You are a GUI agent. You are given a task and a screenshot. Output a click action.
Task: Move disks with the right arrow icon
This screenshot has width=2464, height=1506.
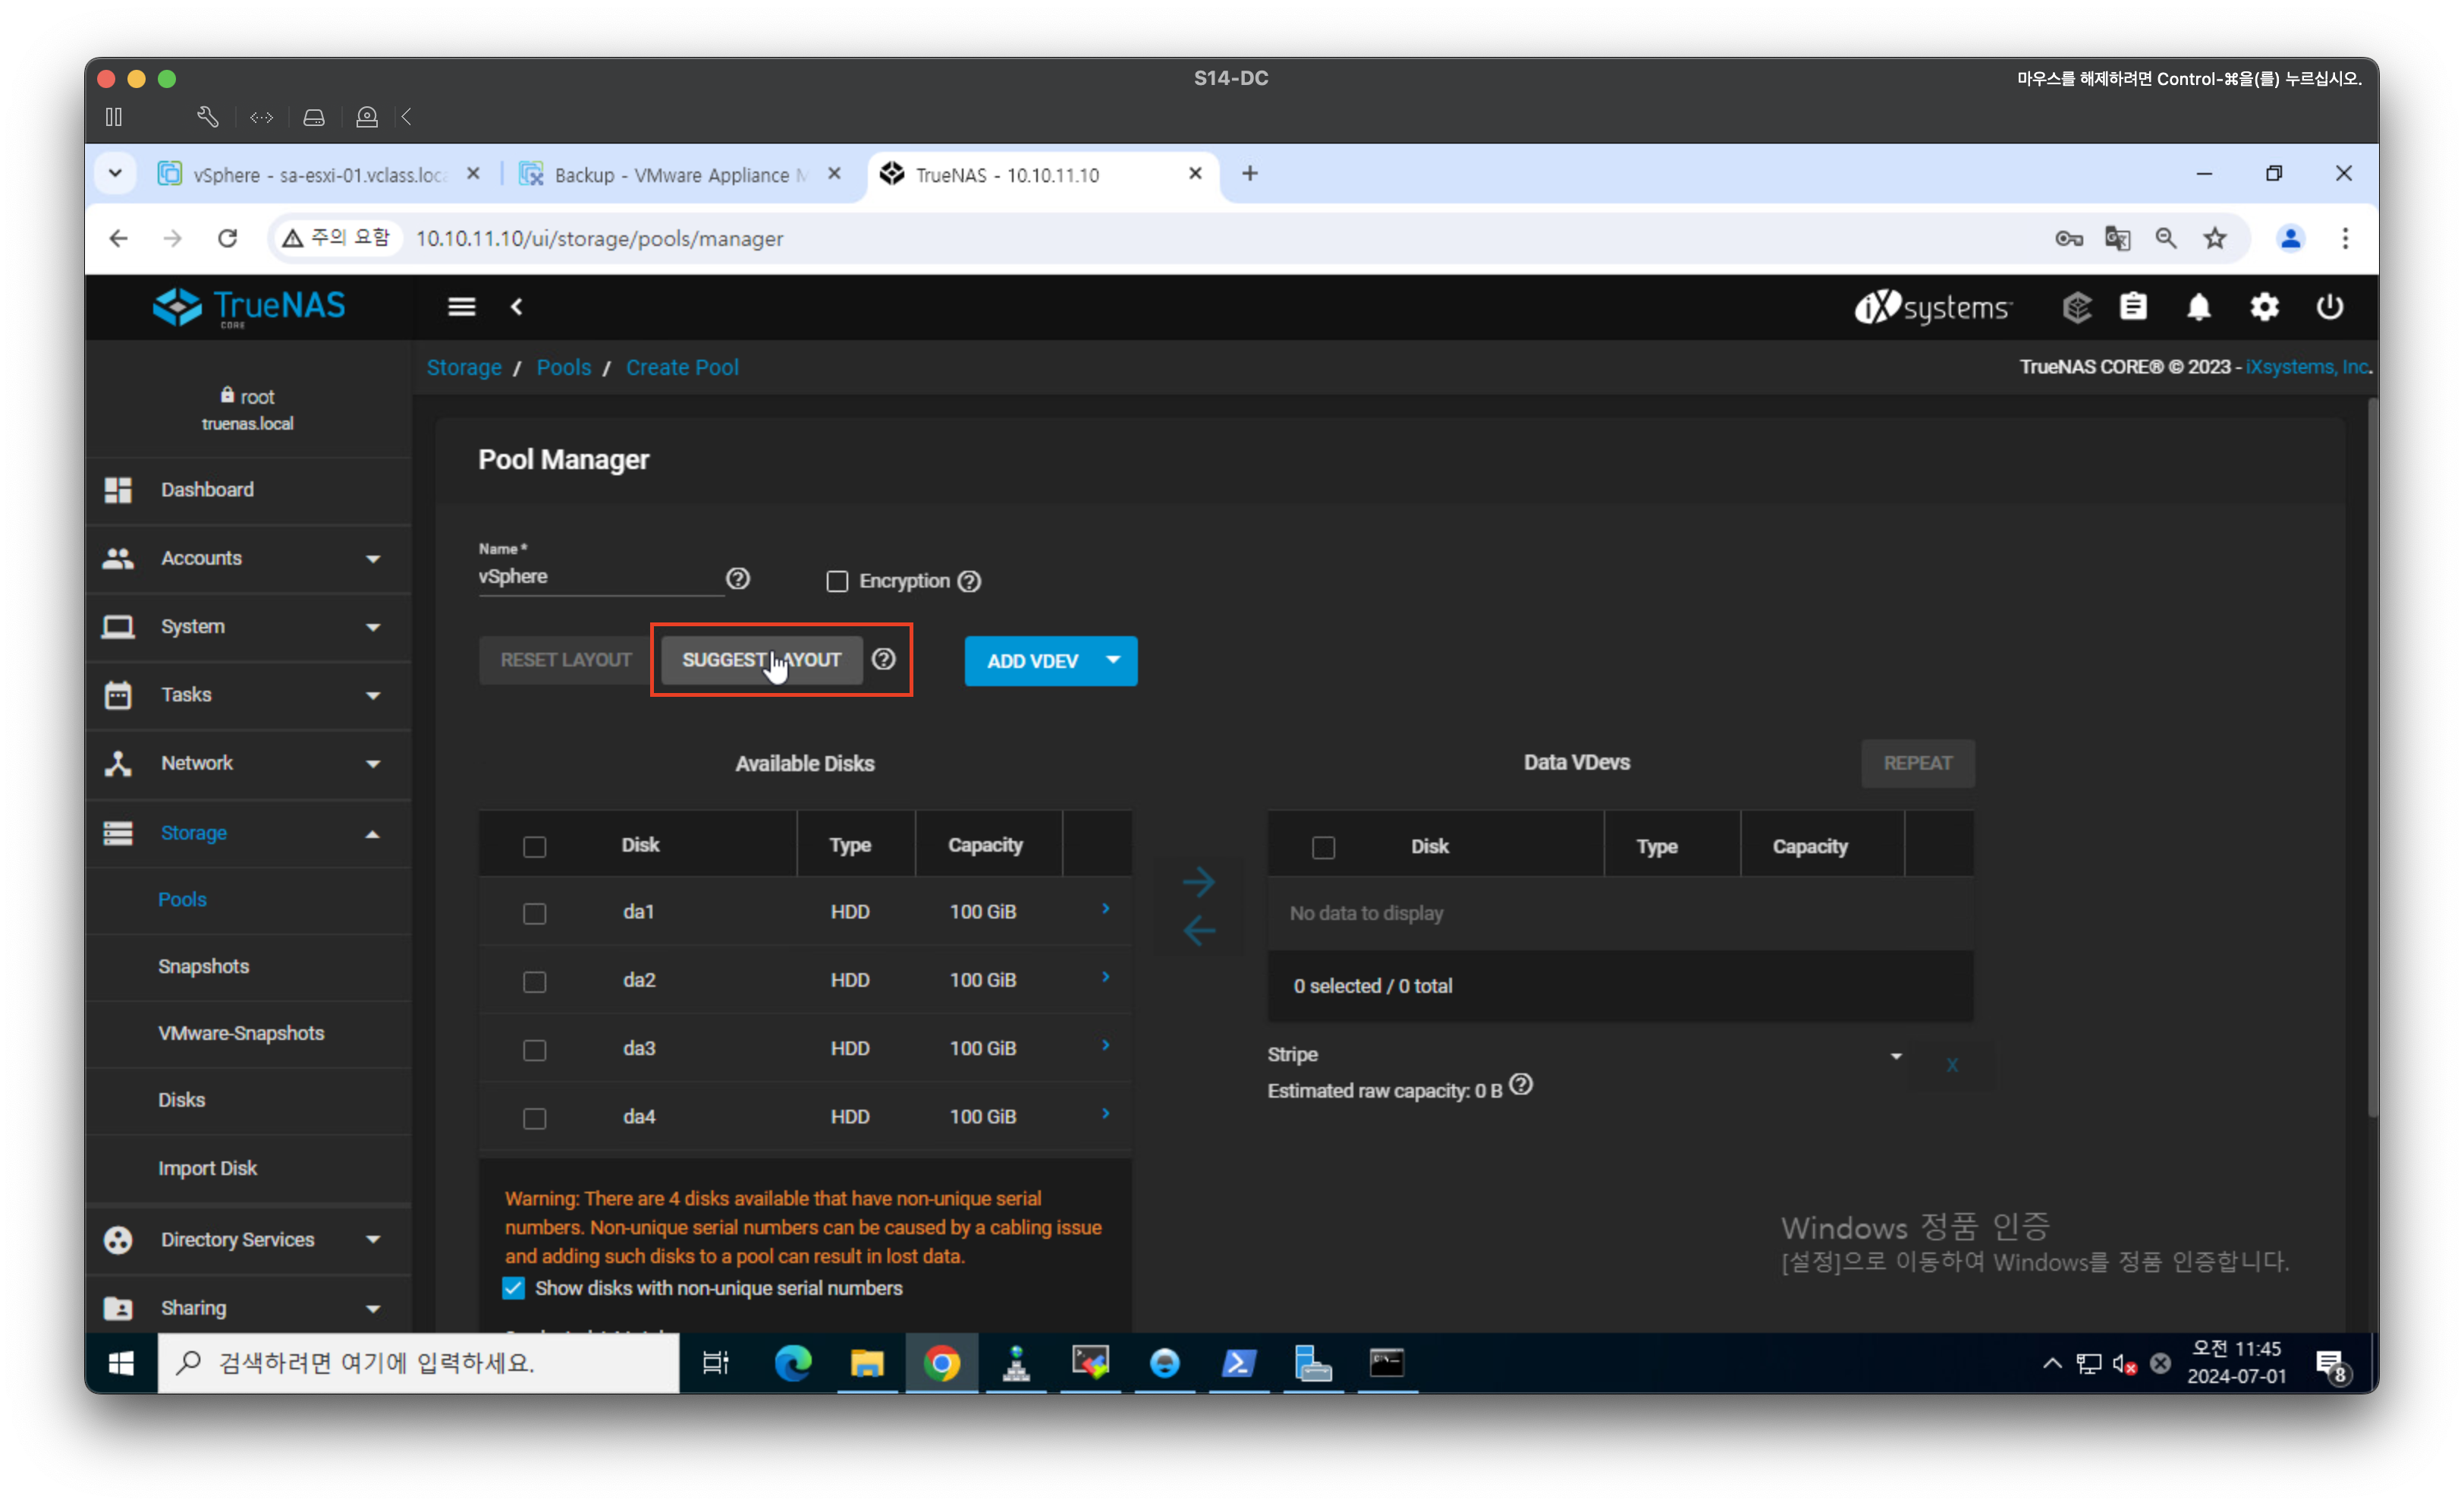pyautogui.click(x=1198, y=881)
